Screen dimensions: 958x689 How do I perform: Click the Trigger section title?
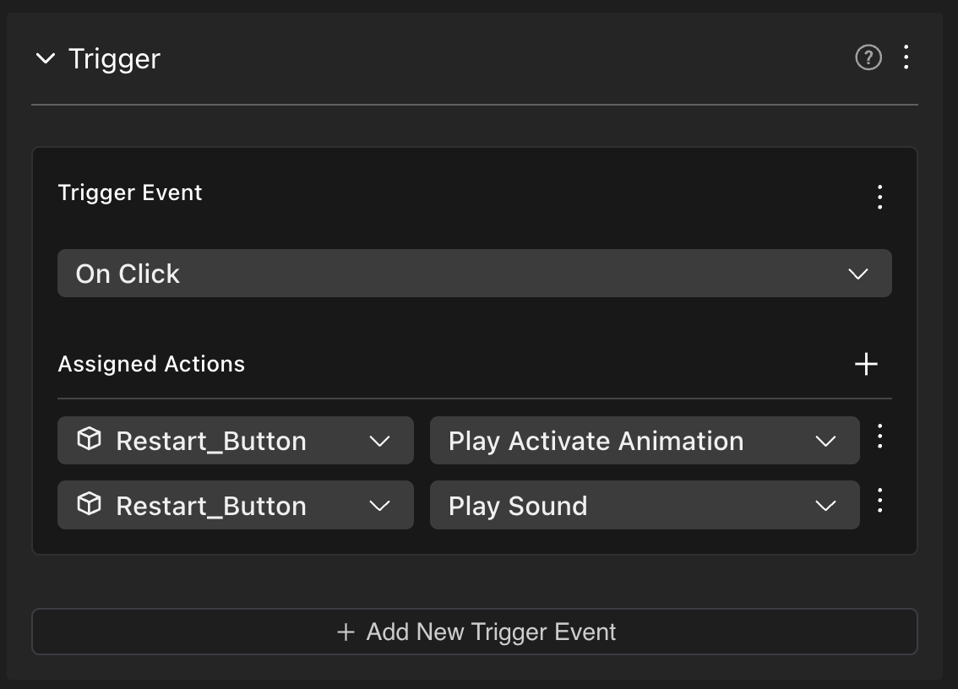(114, 59)
